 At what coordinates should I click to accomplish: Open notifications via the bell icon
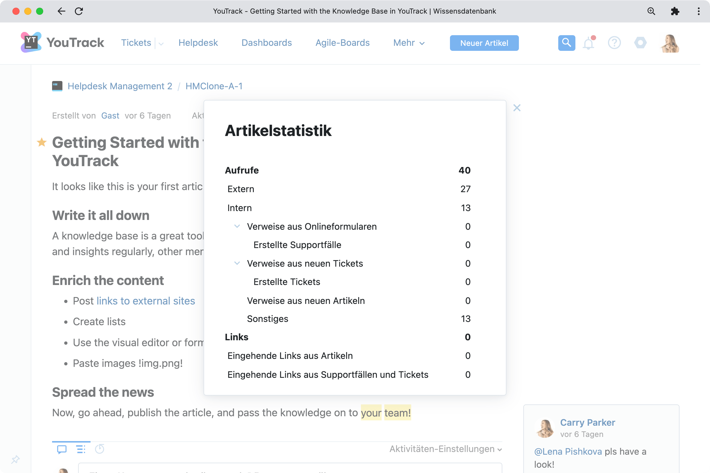[x=588, y=43]
